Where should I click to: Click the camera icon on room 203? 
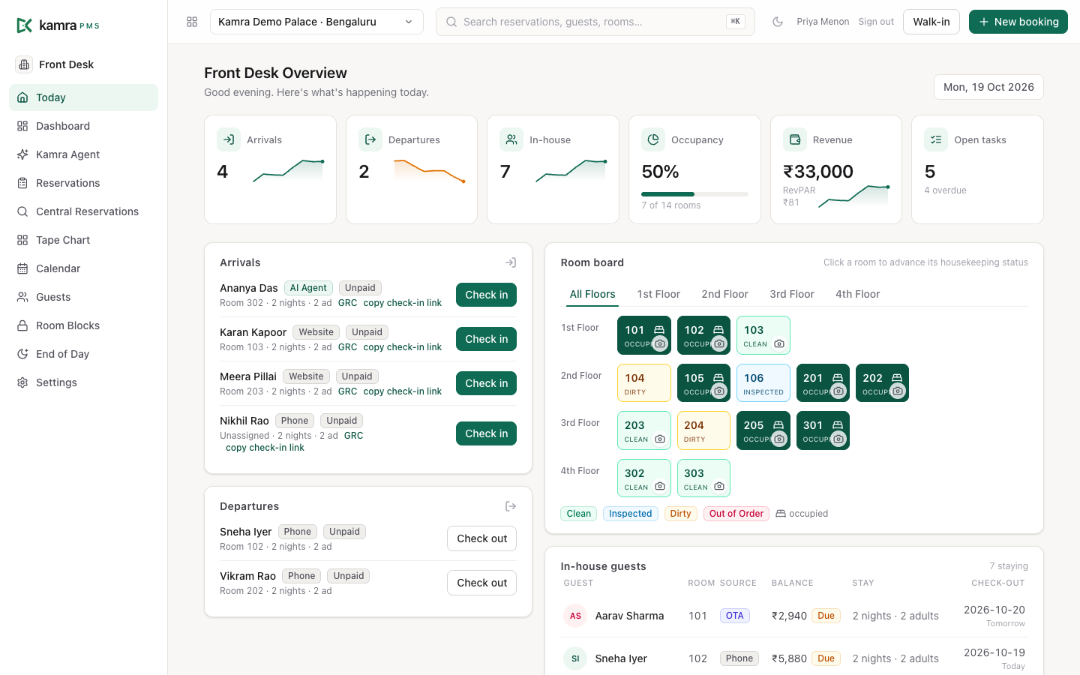660,439
